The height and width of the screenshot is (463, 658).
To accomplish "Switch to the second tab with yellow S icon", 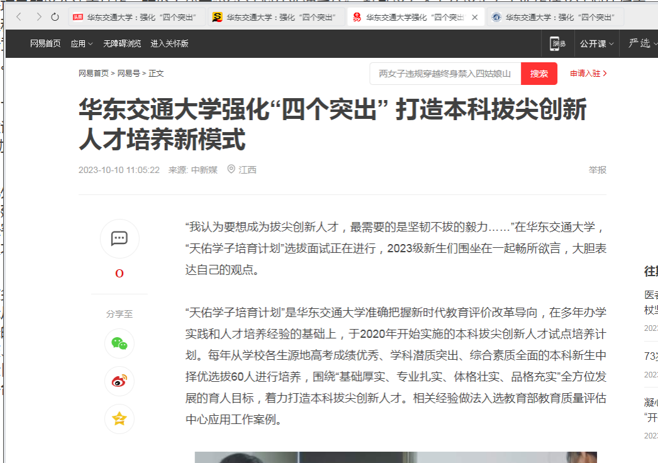I will [276, 17].
